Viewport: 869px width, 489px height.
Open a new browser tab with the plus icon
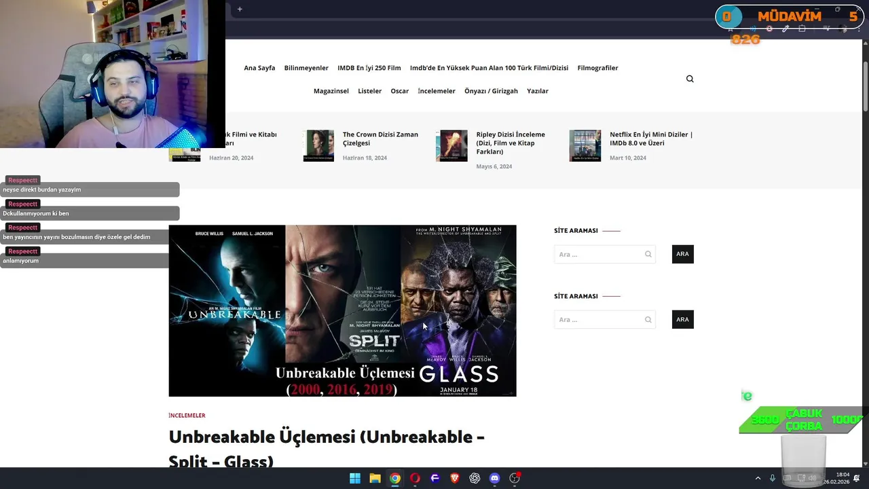(240, 9)
